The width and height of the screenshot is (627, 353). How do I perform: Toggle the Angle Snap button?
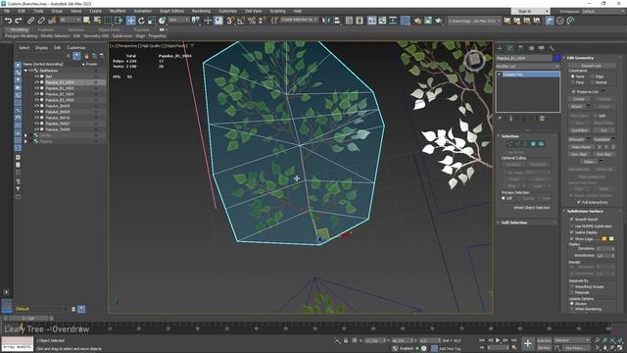[x=241, y=21]
